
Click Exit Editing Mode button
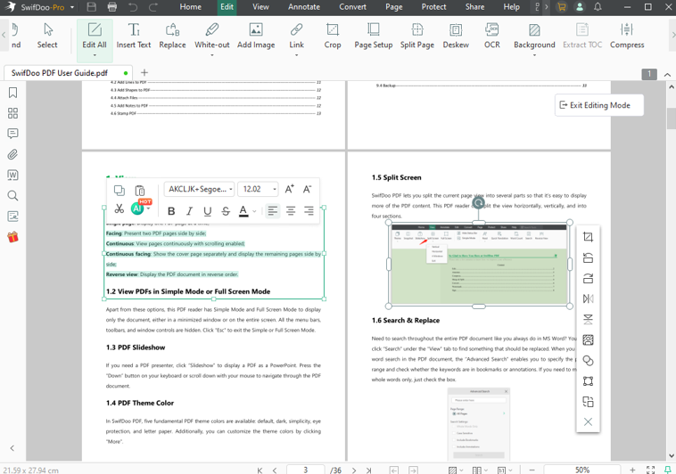599,105
